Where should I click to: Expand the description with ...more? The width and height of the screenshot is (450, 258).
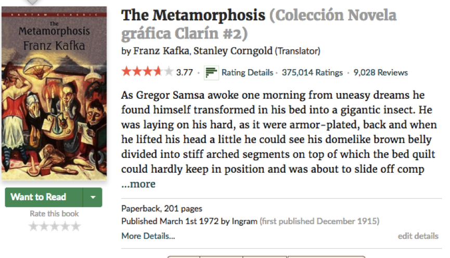138,184
